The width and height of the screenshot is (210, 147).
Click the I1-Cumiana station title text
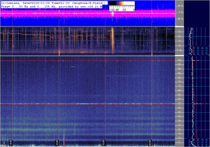click(10, 2)
